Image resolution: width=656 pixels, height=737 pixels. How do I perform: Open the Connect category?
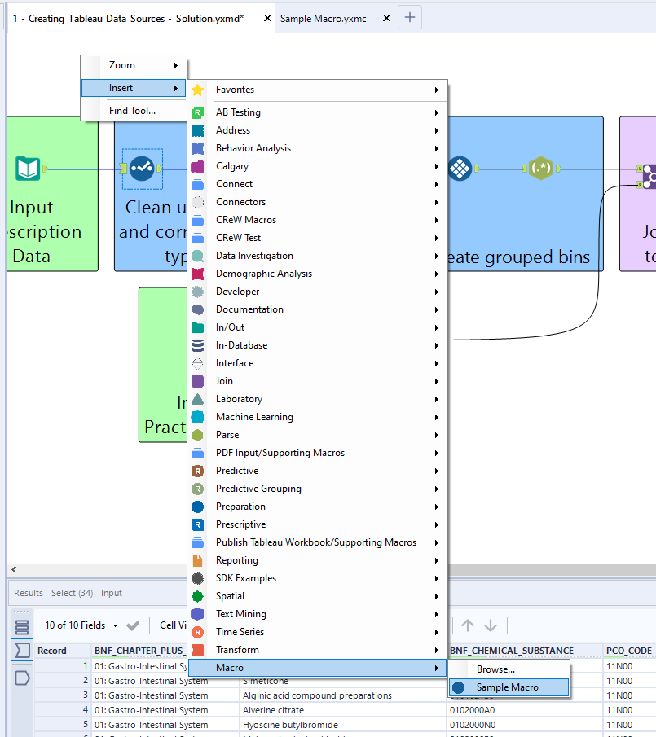click(318, 184)
